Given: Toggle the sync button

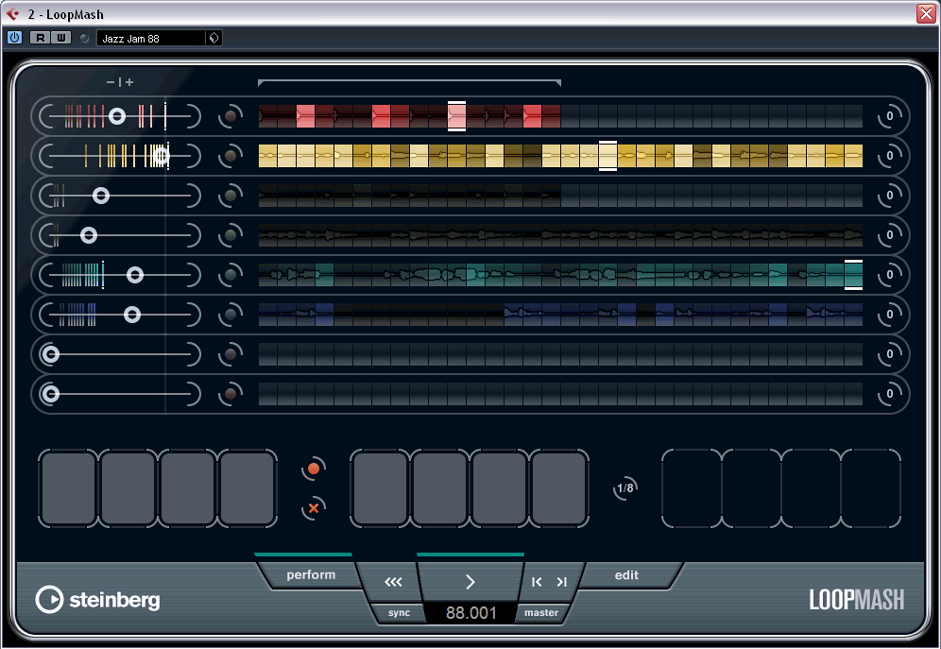Looking at the screenshot, I should coord(399,613).
